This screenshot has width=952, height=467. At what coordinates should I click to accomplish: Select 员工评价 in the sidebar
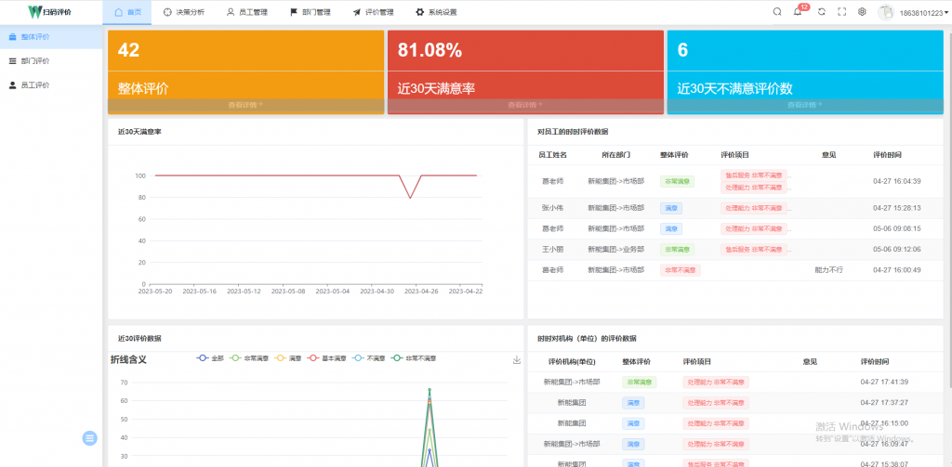[51, 84]
